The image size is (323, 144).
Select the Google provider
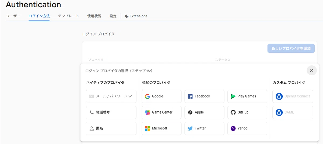tap(161, 96)
